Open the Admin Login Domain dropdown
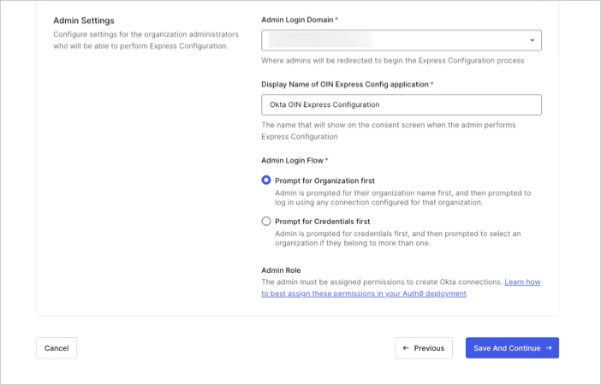Screen dimensions: 601x385 coord(402,40)
